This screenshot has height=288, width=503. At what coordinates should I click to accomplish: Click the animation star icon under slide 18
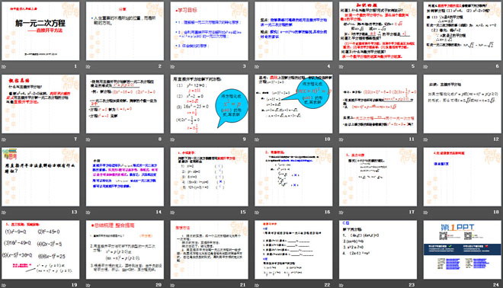tap(426, 213)
